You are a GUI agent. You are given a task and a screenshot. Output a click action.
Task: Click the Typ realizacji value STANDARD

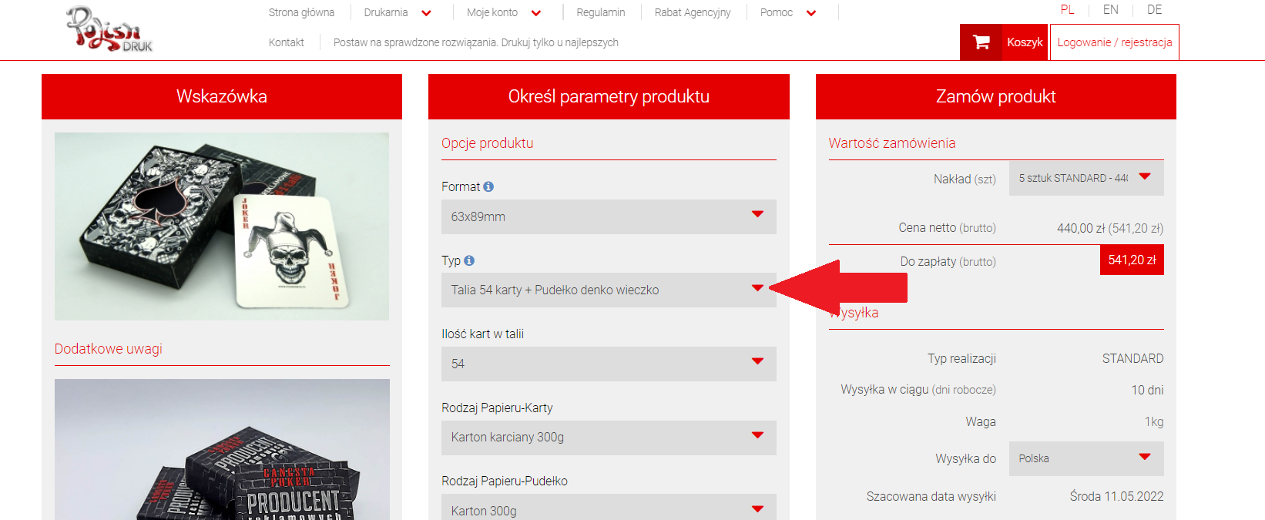1133,358
